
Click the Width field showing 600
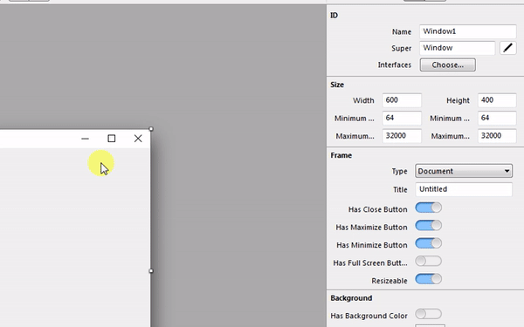click(402, 100)
